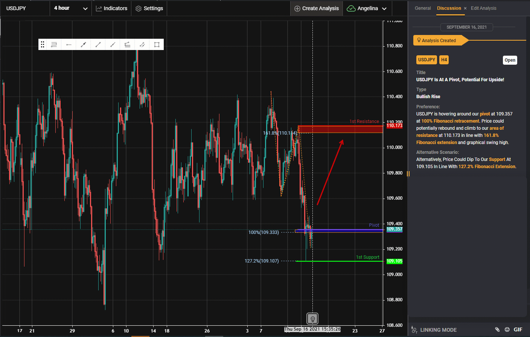The height and width of the screenshot is (337, 530).
Task: Select the Fibonacci retracement drawing tool
Action: 54,45
